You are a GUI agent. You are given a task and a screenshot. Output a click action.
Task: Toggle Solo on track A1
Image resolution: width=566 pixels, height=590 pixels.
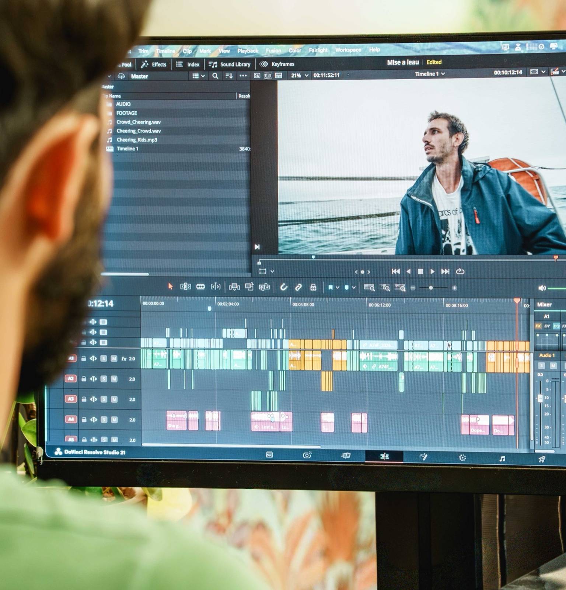tap(104, 358)
